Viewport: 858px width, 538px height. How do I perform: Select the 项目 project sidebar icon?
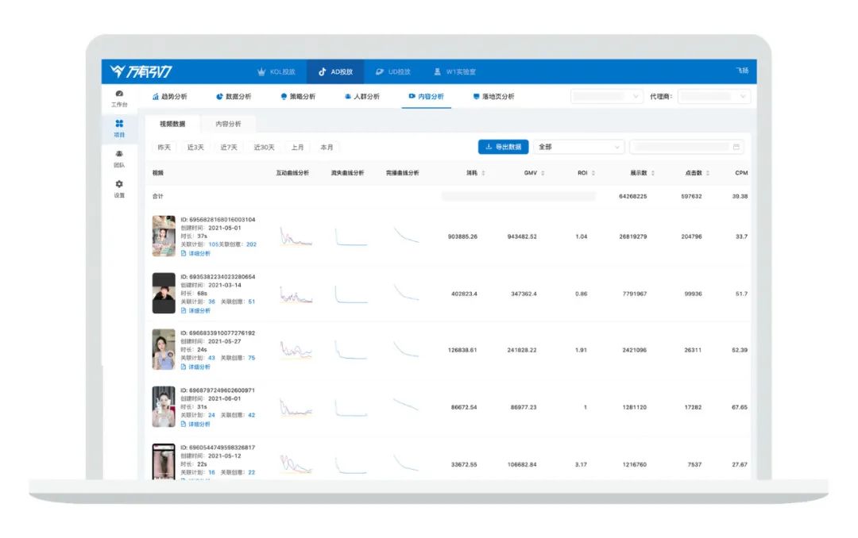(x=119, y=128)
